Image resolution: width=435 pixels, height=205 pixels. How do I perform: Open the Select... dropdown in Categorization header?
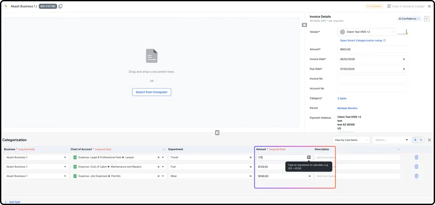(x=391, y=140)
